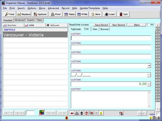
Task: Click the PgDn navigation button
Action: pos(51,113)
